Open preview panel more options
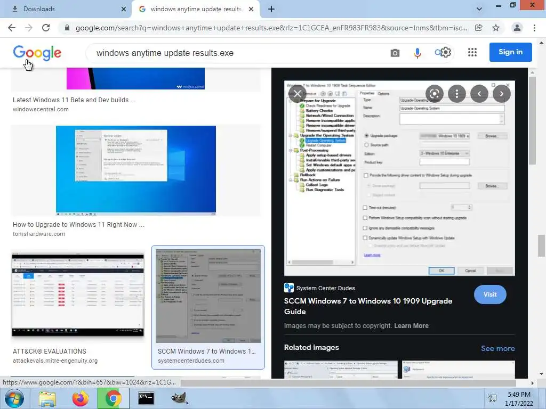Image resolution: width=546 pixels, height=409 pixels. tap(457, 94)
